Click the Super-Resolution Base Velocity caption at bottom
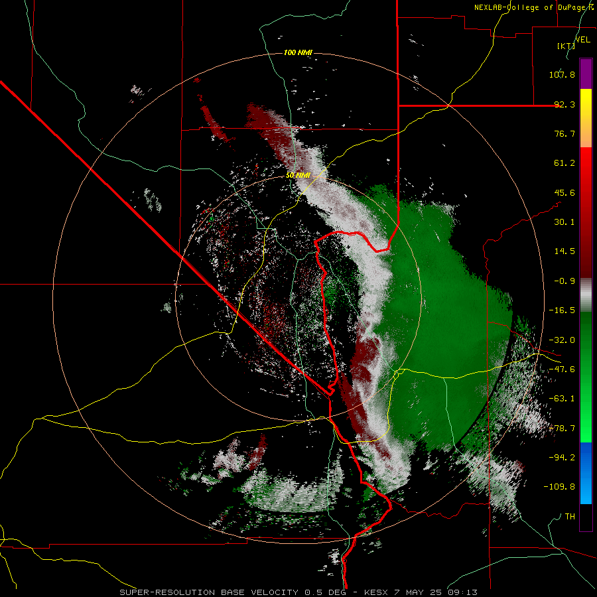597x597 pixels. point(298,592)
